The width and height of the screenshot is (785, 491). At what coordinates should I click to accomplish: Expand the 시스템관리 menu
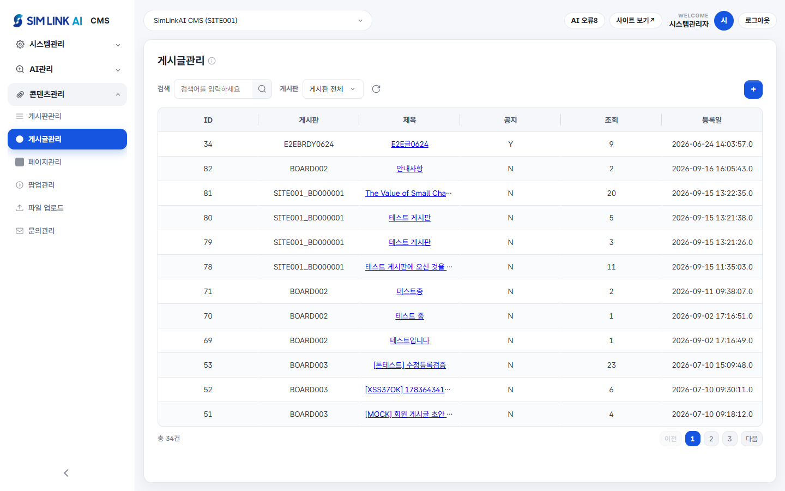click(68, 44)
